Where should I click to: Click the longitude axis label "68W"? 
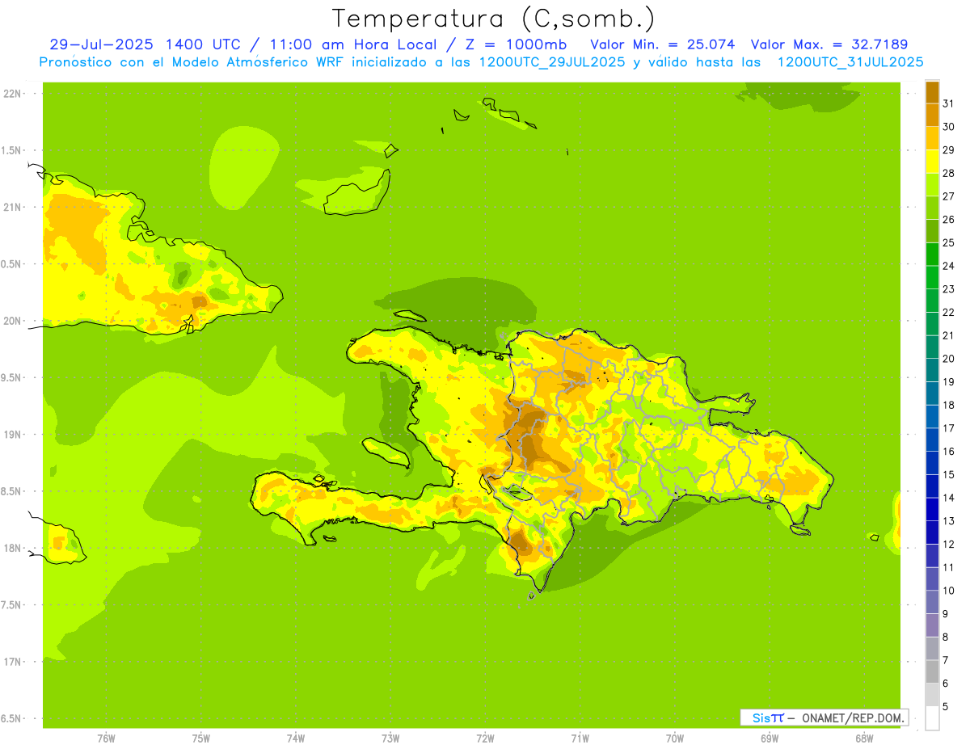coord(864,738)
